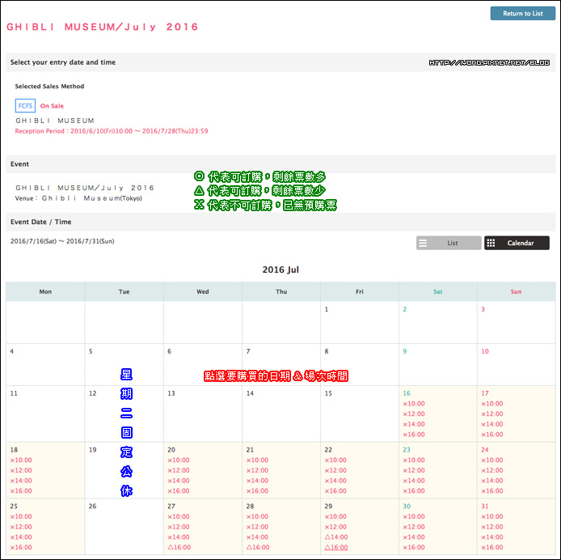Click sold-out 12:00 slot on July 17
This screenshot has width=561, height=560.
pos(492,414)
